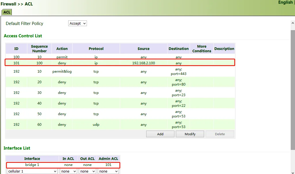This screenshot has width=295, height=174.
Task: Select the port=22 destination cell
Action: [178, 103]
